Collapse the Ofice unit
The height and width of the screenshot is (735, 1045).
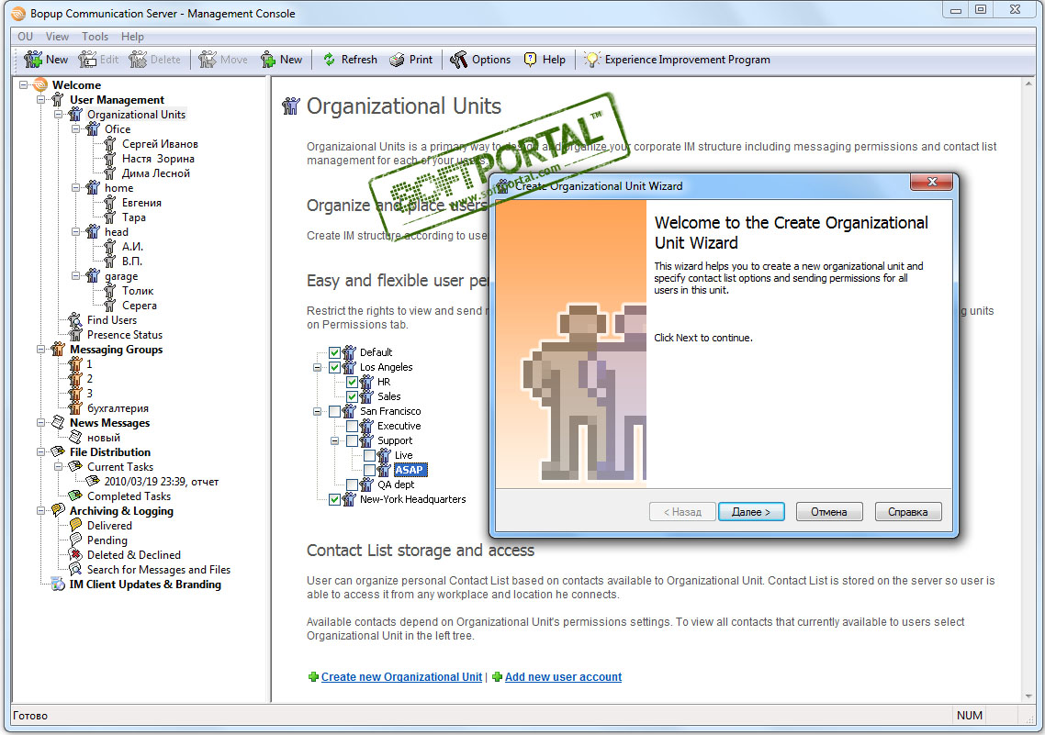pos(75,129)
